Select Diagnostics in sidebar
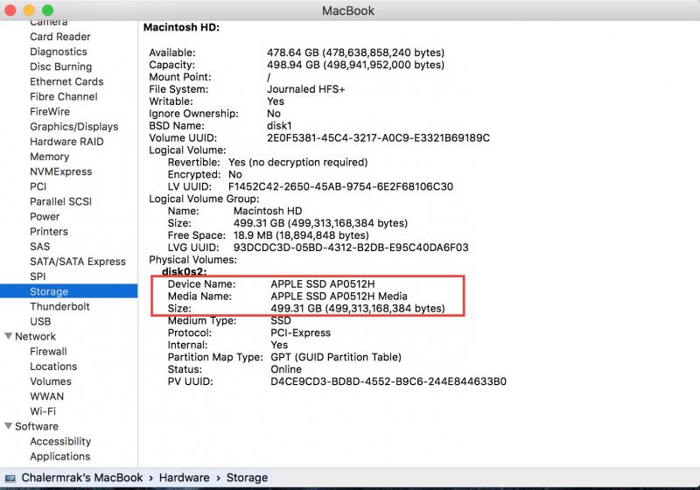Image resolution: width=700 pixels, height=490 pixels. click(x=59, y=52)
